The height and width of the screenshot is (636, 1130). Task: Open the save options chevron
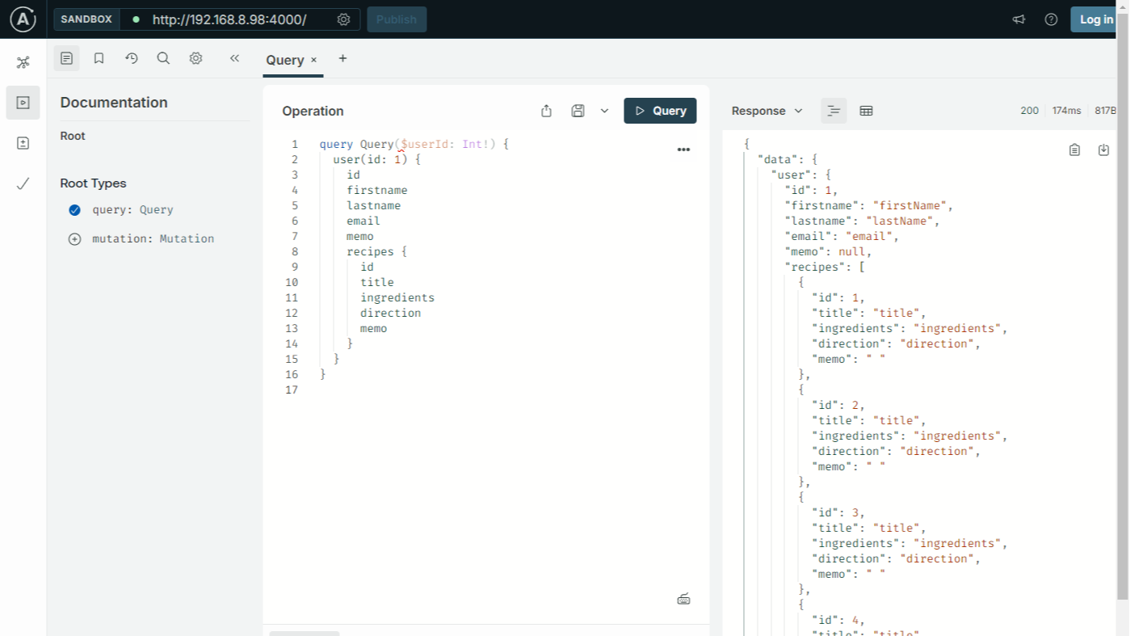(604, 110)
